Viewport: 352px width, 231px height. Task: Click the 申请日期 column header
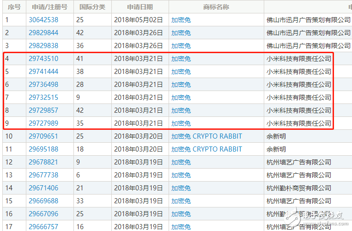tap(140, 7)
